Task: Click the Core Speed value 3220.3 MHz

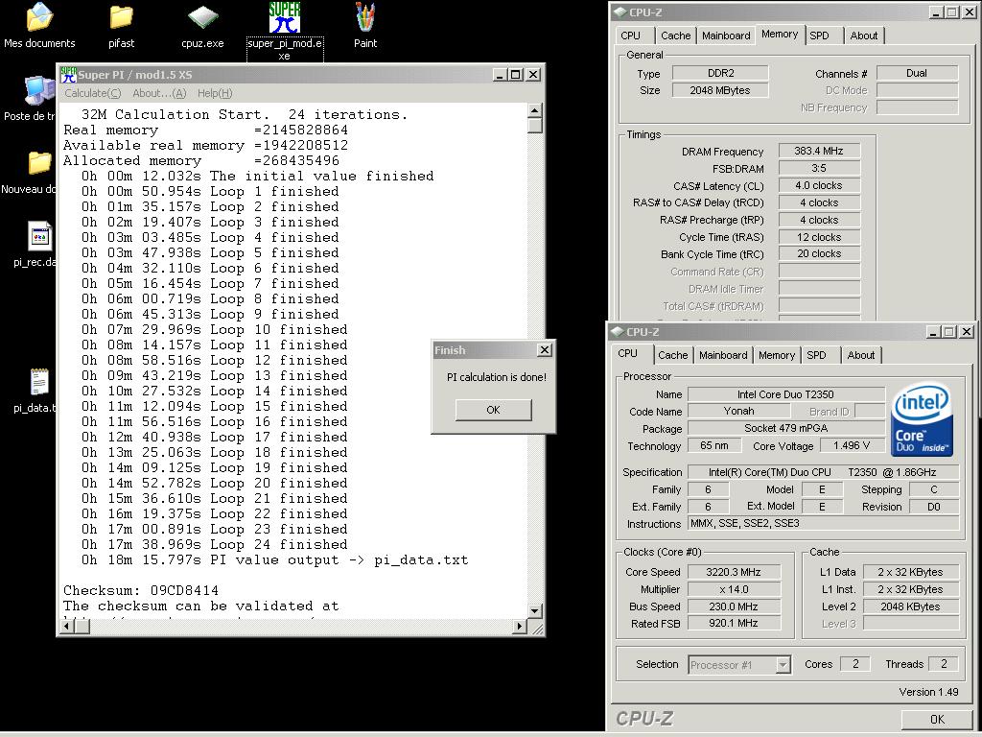Action: [734, 572]
